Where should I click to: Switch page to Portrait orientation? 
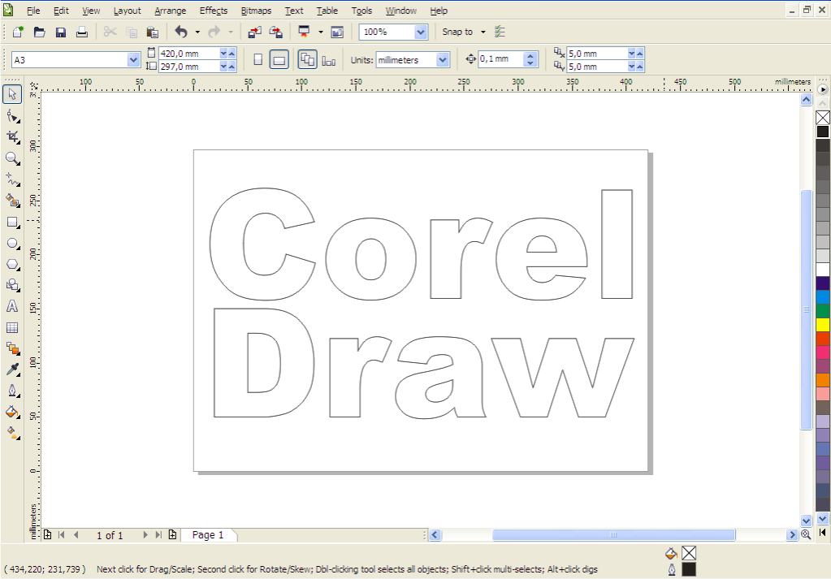pyautogui.click(x=258, y=60)
